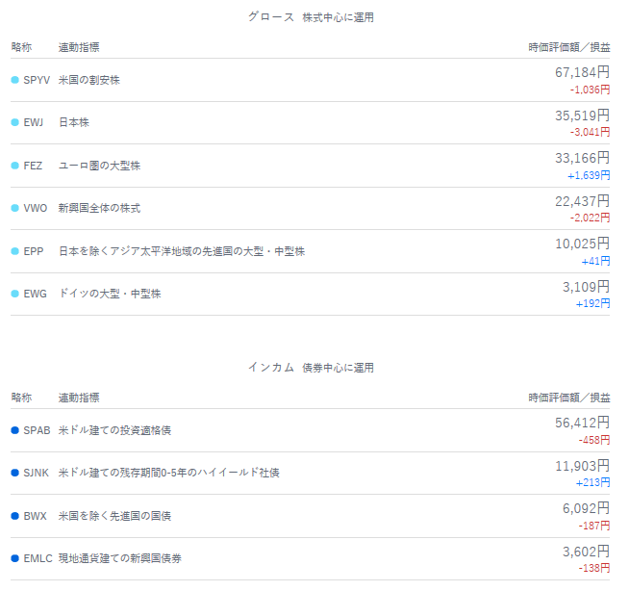Select the SPYV ticker label
The height and width of the screenshot is (591, 629).
coord(37,80)
